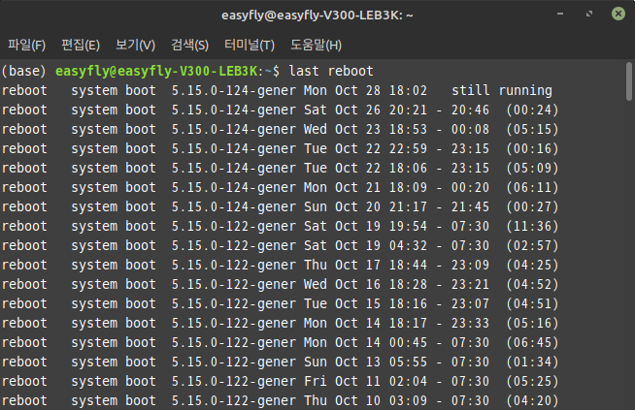Image resolution: width=635 pixels, height=410 pixels.
Task: Click the "Mon Oct 28 18:02" boot date
Action: tap(365, 90)
